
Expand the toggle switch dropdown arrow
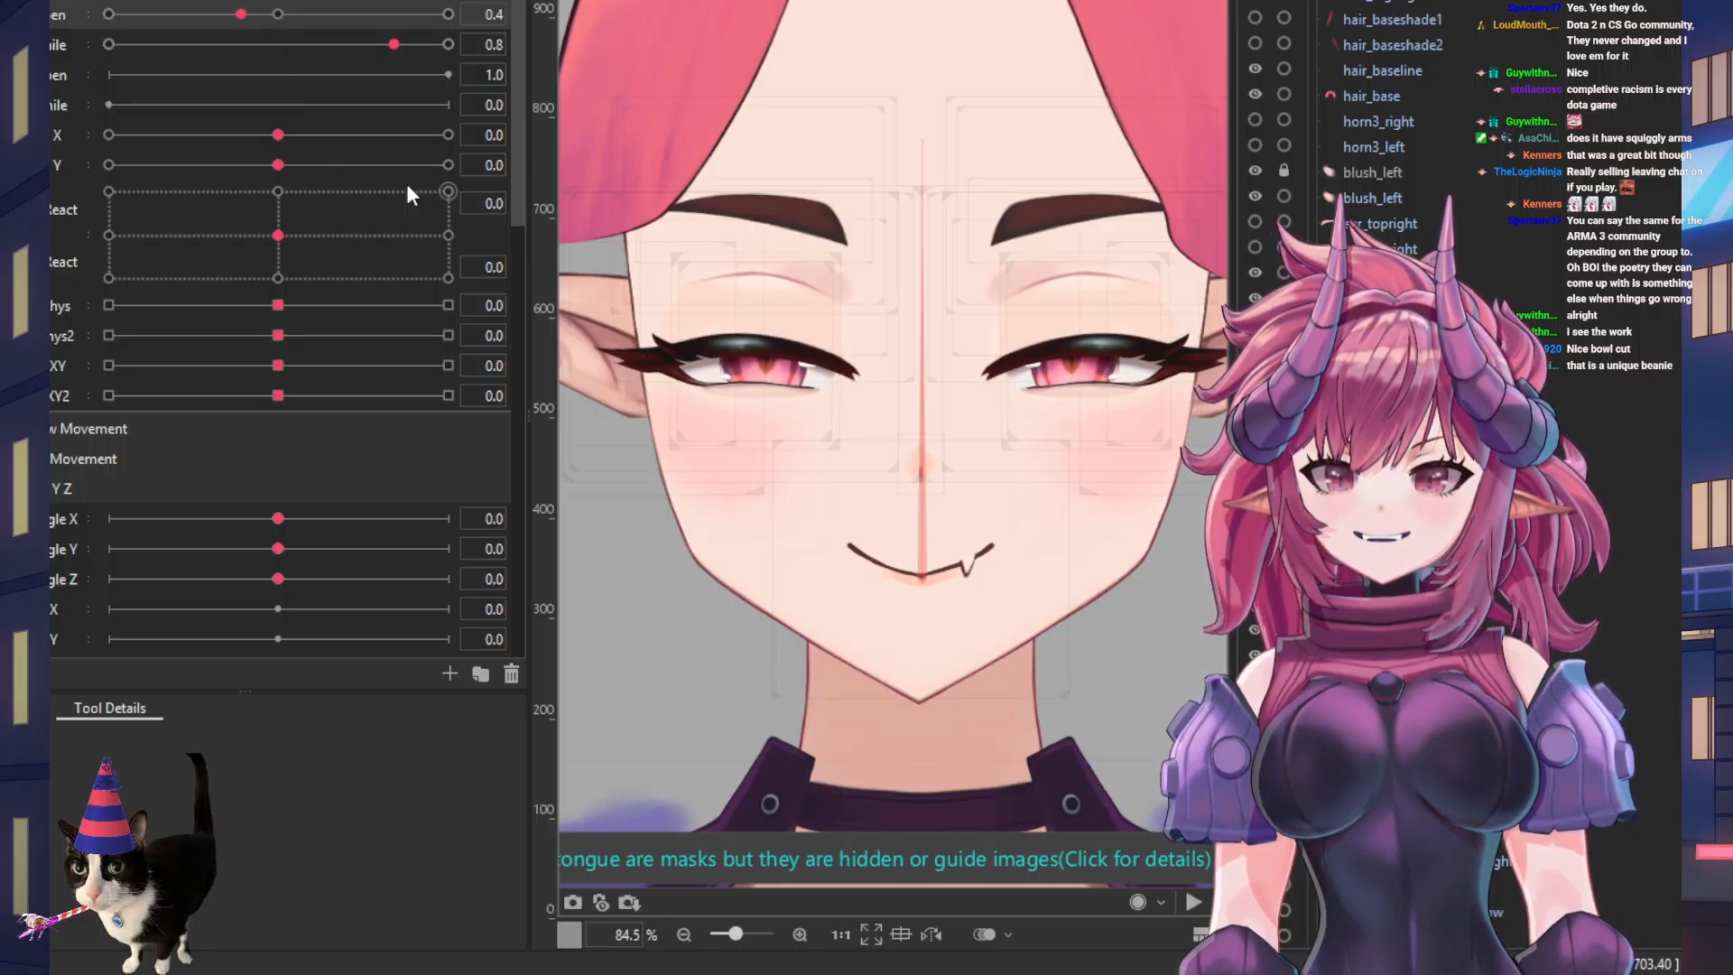tap(1008, 935)
